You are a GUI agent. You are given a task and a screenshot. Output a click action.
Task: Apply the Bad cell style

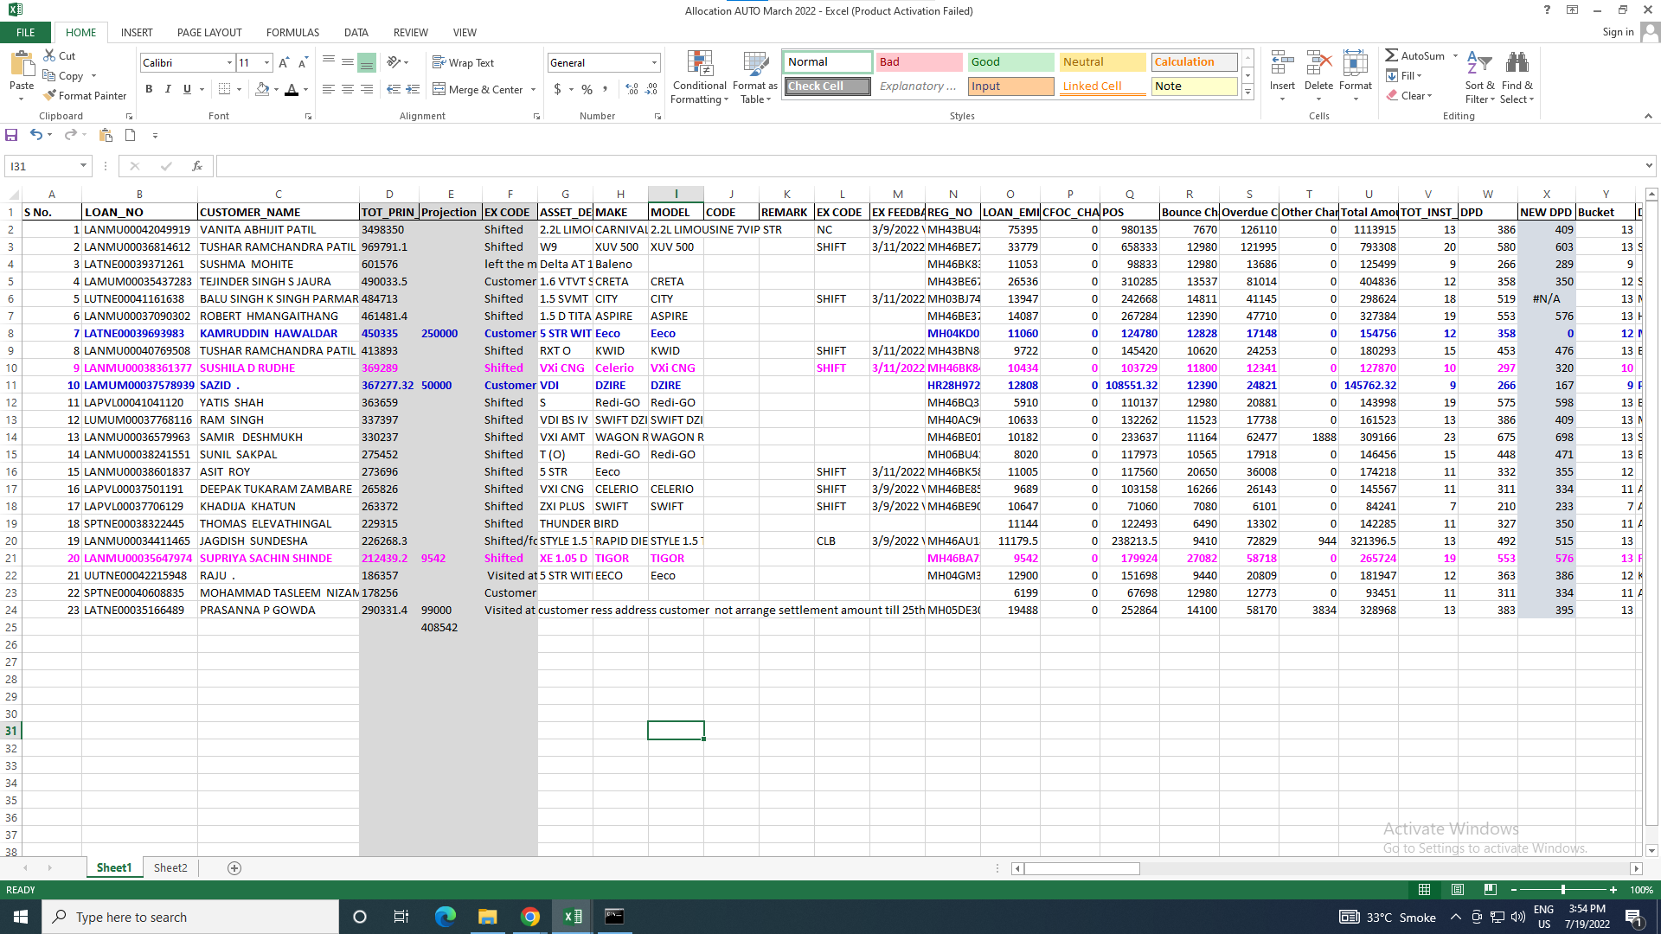click(919, 62)
